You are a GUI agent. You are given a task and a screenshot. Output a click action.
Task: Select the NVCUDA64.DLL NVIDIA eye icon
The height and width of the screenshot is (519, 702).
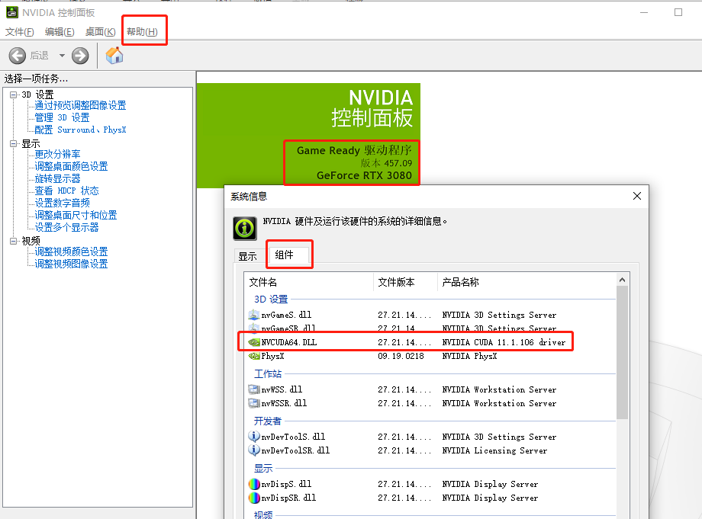click(x=254, y=342)
